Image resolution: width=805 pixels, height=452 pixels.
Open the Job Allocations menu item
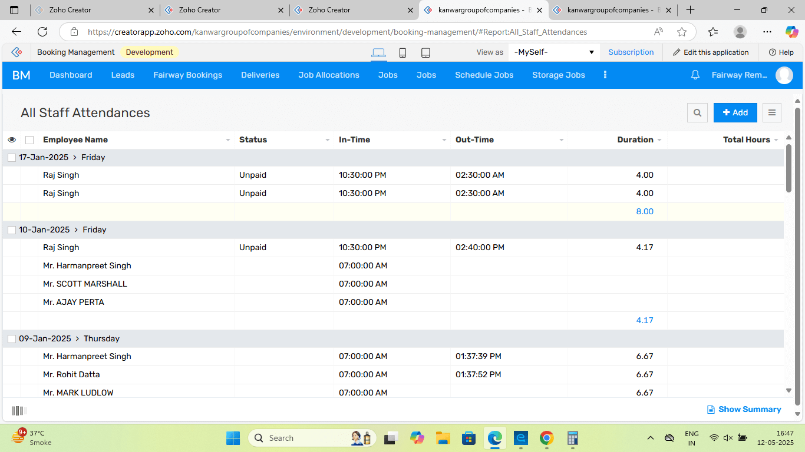(x=328, y=75)
